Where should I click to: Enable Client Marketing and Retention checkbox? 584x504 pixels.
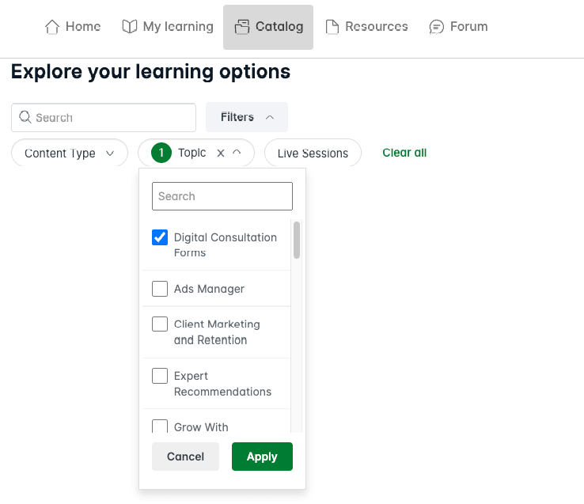160,324
